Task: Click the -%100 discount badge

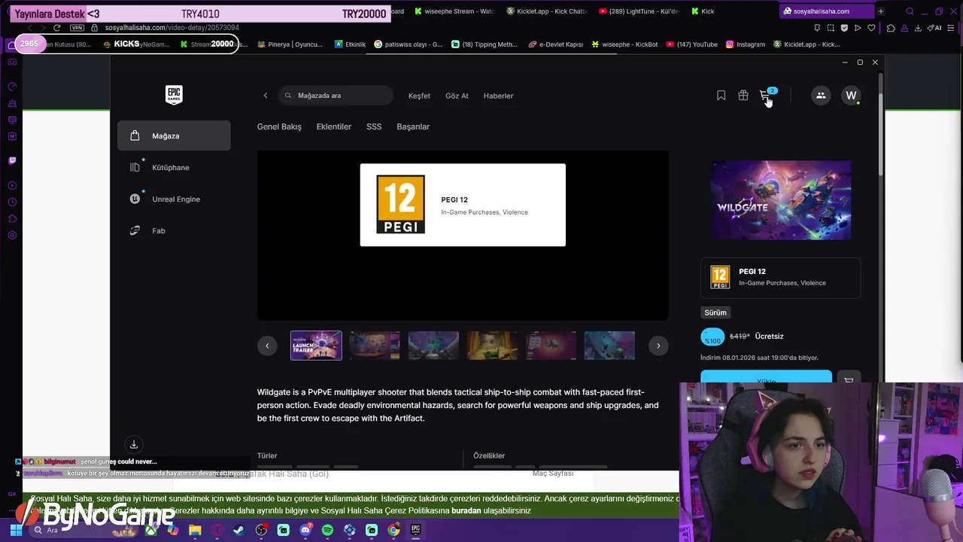Action: 712,336
